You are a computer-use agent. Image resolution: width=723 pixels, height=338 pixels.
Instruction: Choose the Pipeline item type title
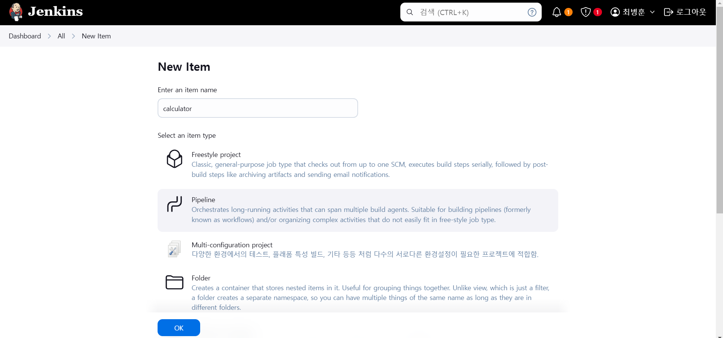coord(203,200)
